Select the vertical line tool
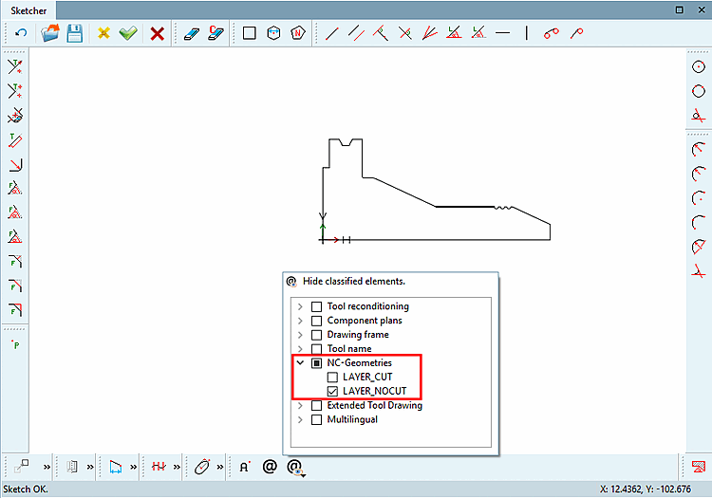This screenshot has width=712, height=498. [527, 32]
